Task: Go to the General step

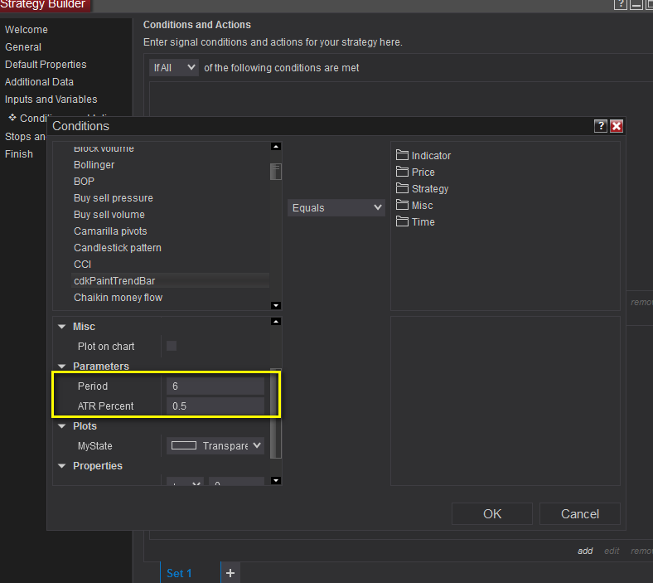Action: point(23,47)
